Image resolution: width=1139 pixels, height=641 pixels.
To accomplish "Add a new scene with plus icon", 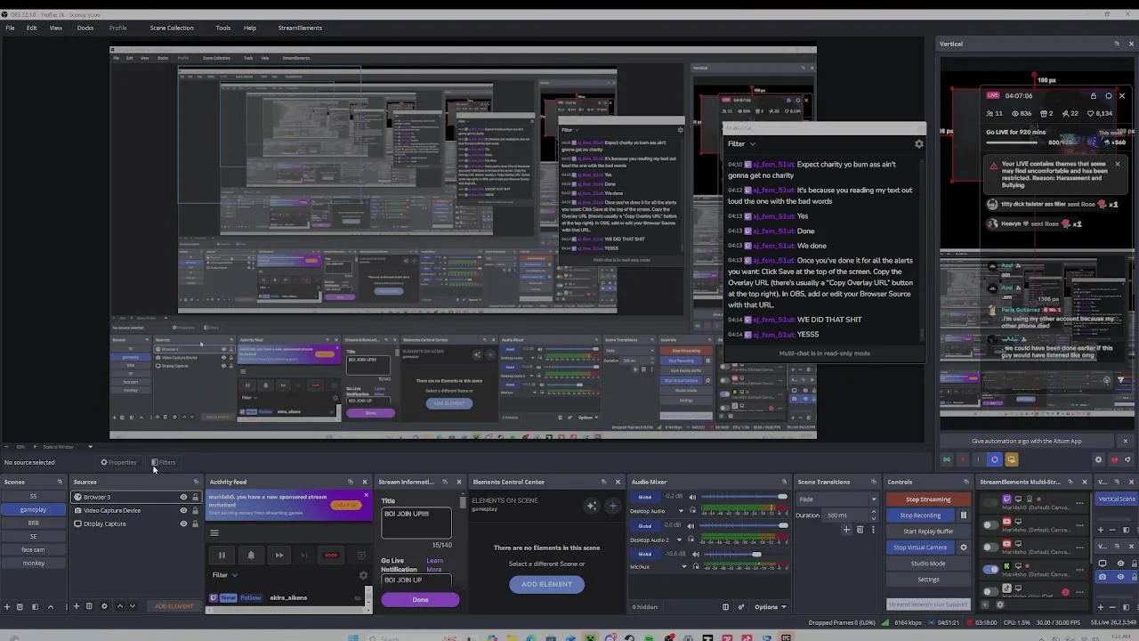I will (7, 607).
